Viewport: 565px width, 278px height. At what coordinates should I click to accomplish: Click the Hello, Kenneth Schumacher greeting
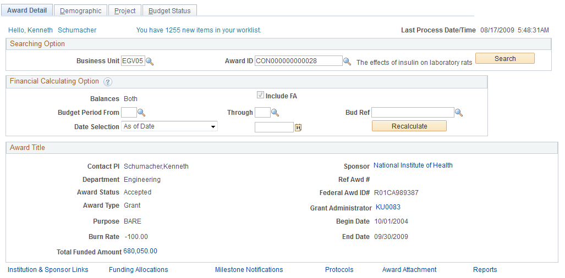point(52,30)
